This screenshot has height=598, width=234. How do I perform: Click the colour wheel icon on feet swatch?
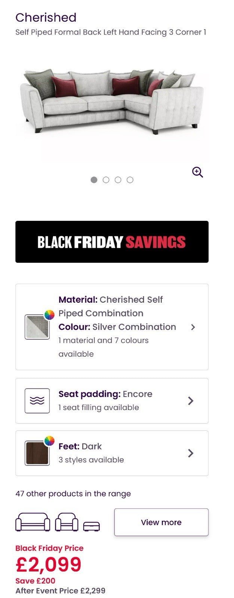coord(49,441)
